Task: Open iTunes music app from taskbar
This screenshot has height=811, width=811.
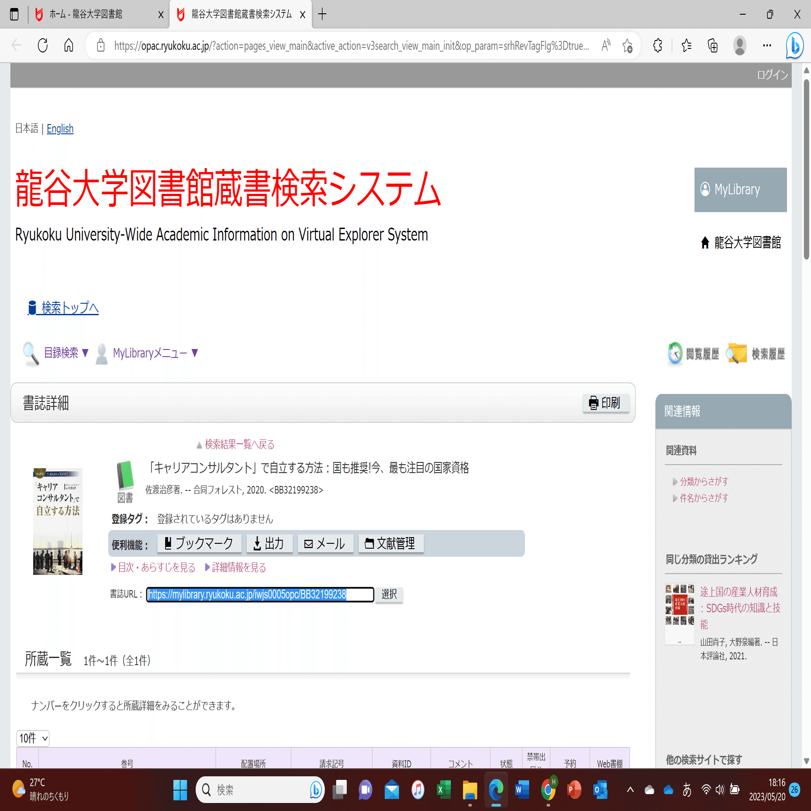Action: pos(418,790)
